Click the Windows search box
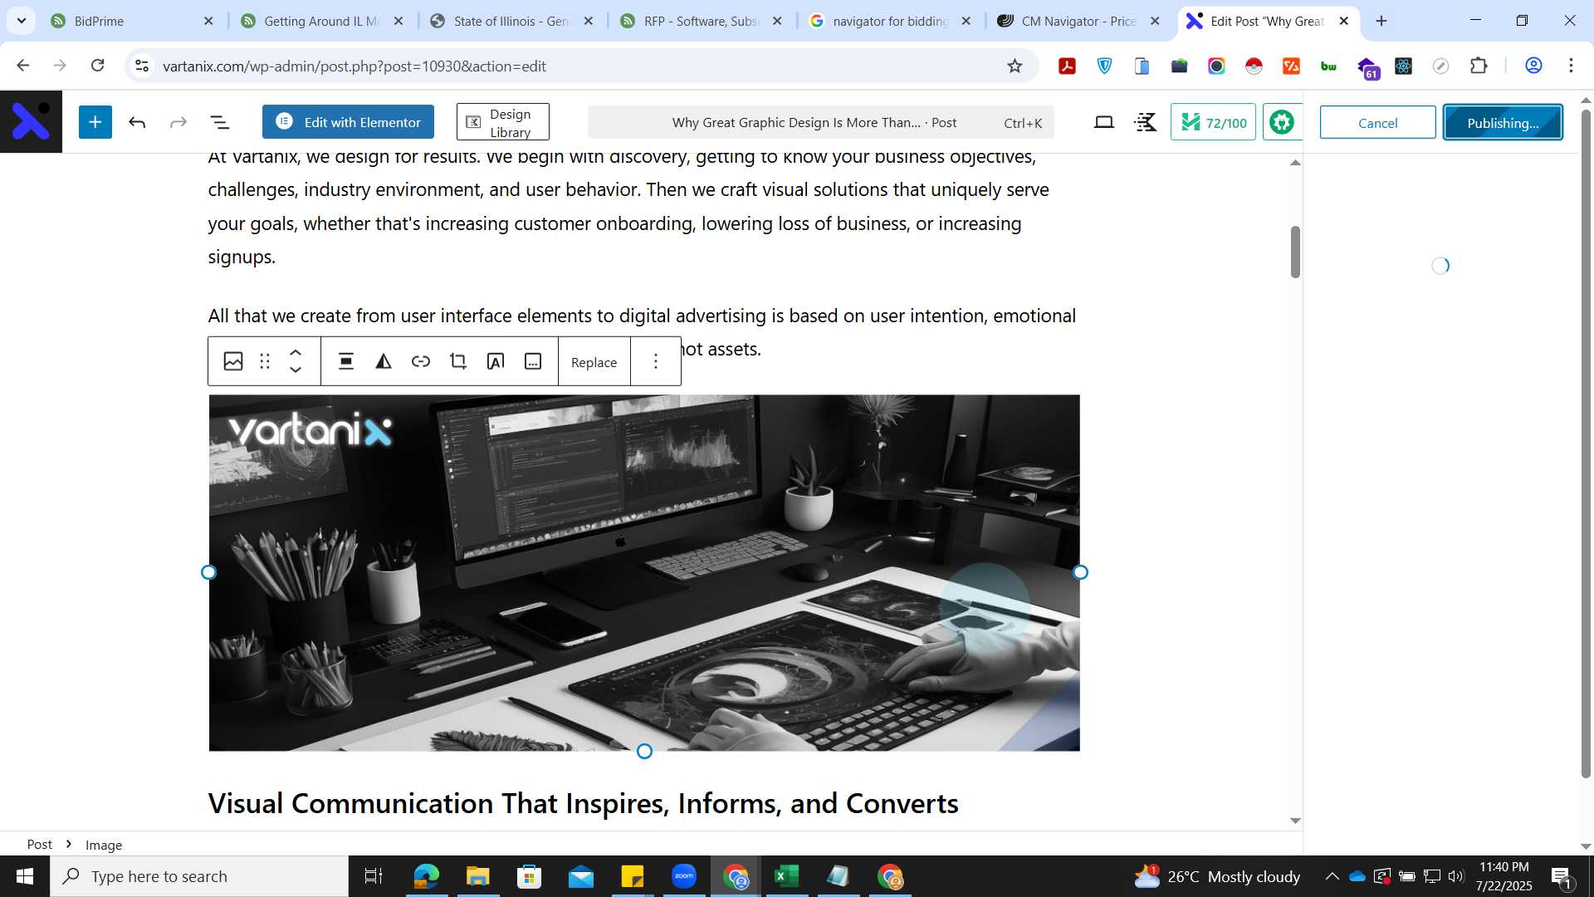Viewport: 1594px width, 897px height. coord(199,876)
